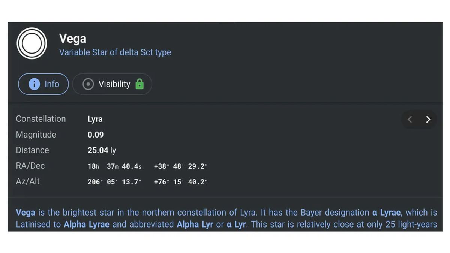Screen dimensions: 450x253
Task: Select the RA/Dec coordinates value
Action: 147,166
